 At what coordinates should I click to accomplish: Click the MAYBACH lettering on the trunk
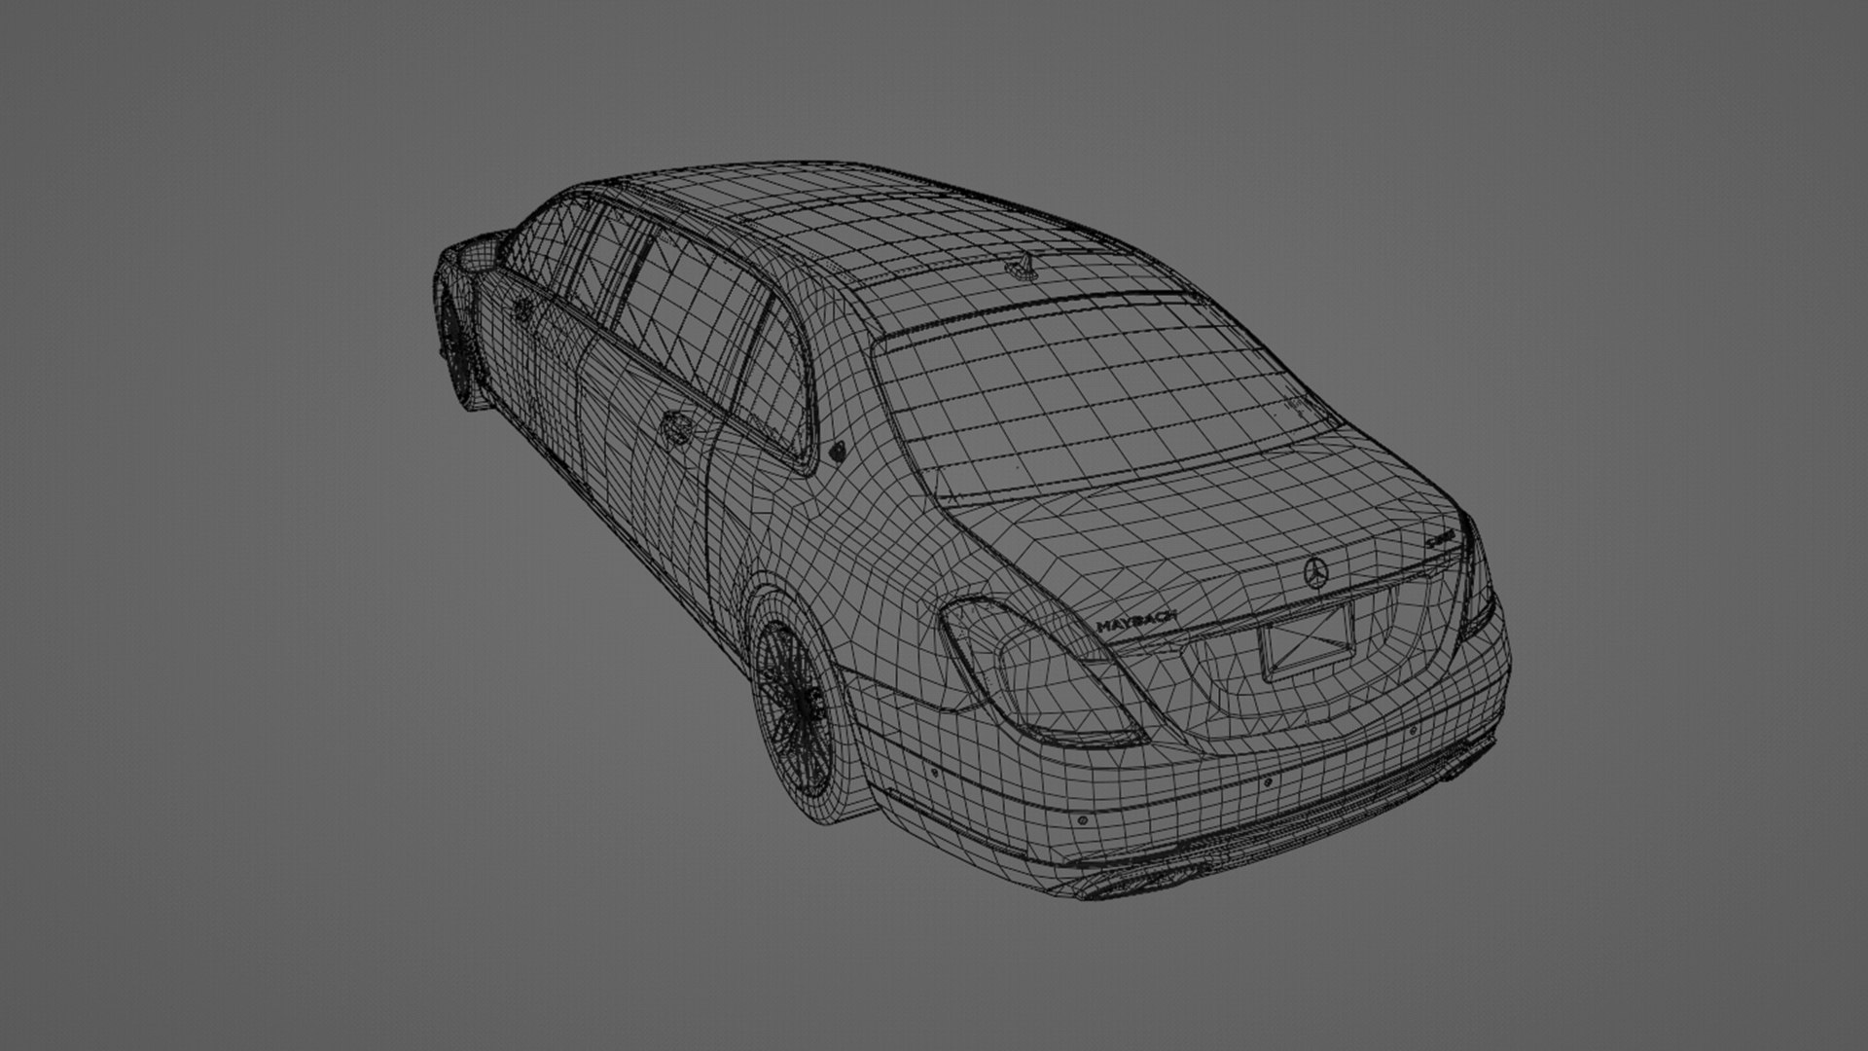1137,622
